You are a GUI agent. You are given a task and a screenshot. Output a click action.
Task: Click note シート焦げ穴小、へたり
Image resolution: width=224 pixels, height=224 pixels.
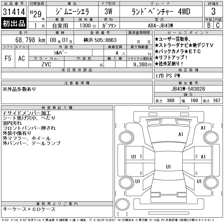pyautogui.click(x=29, y=118)
